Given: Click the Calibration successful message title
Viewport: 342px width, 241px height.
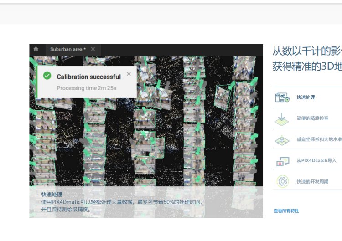Looking at the screenshot, I should coord(88,77).
